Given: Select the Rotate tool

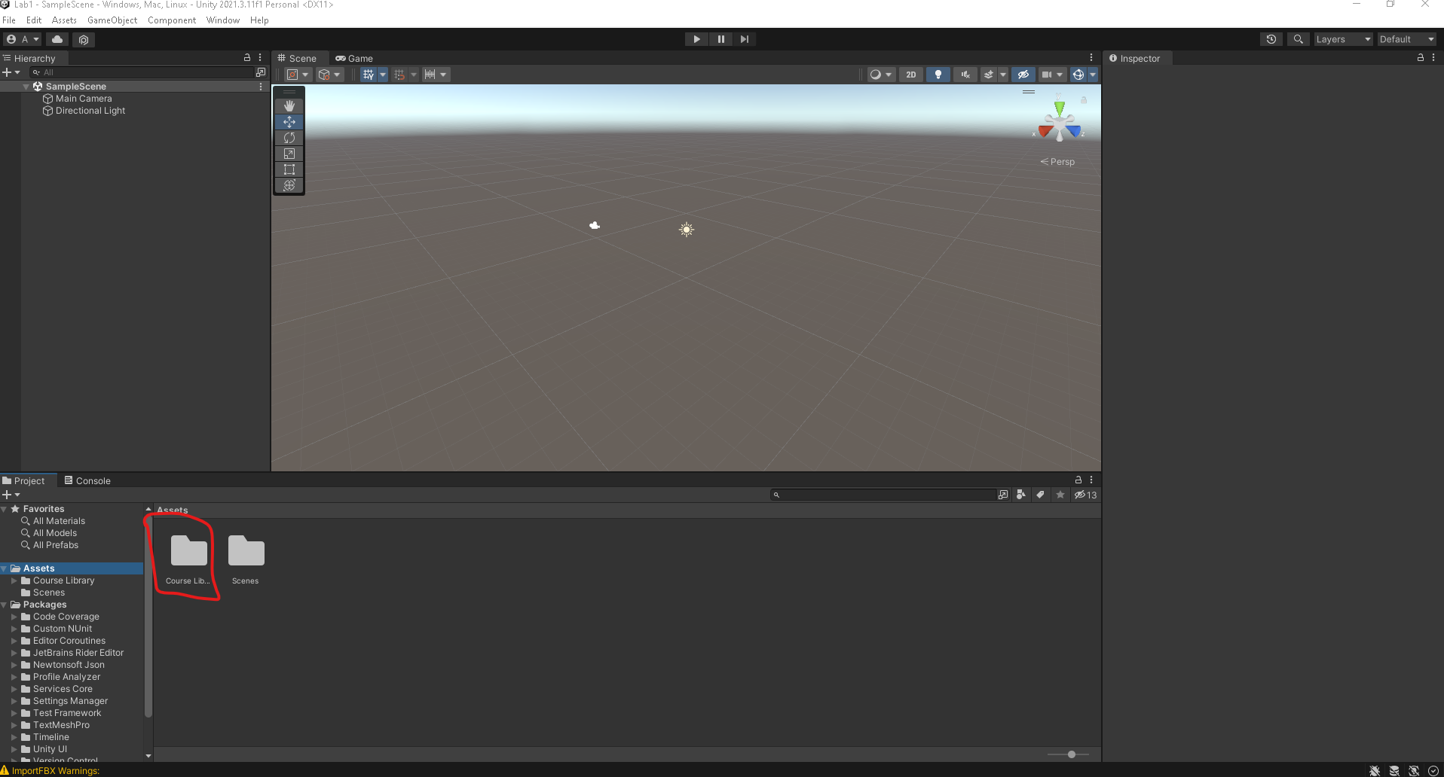Looking at the screenshot, I should coord(289,138).
